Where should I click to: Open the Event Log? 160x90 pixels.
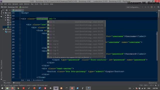(153, 83)
